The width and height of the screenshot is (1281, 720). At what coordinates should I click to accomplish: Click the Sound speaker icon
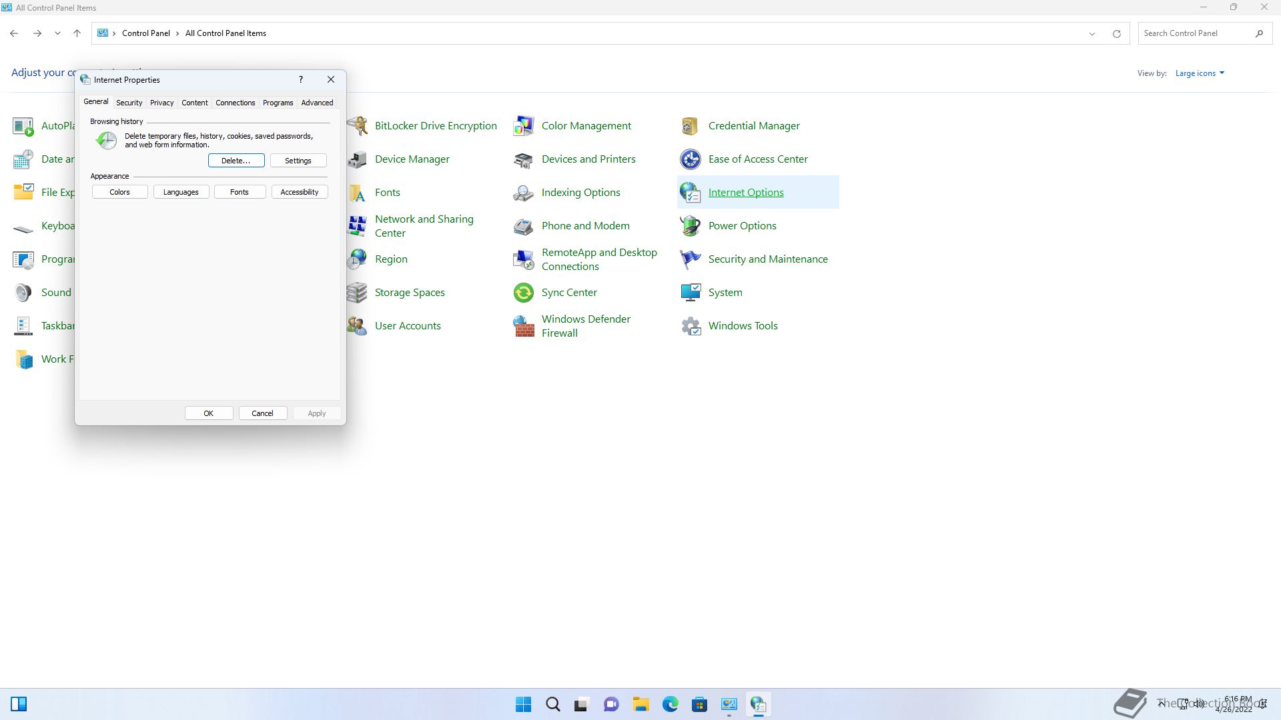(x=23, y=292)
